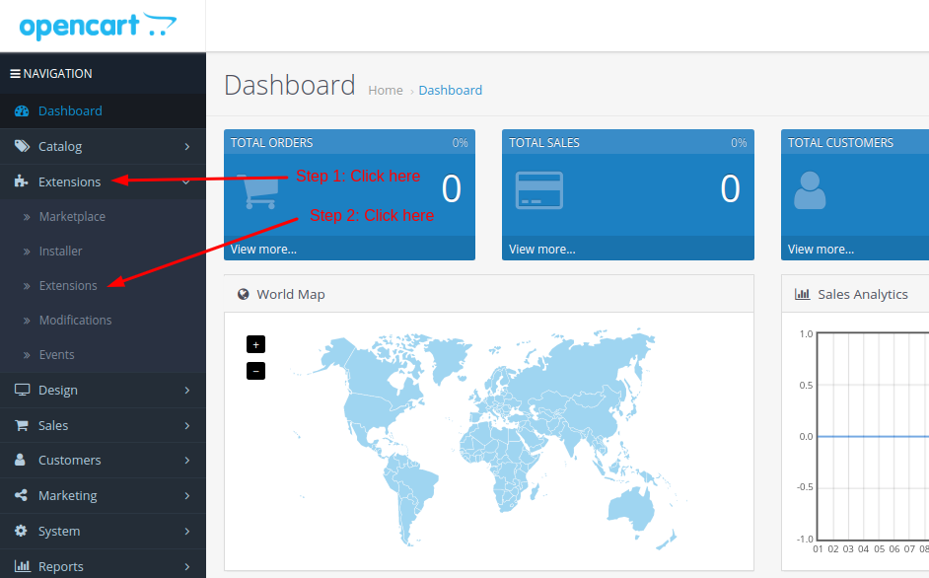Open the Customers menu item

(x=104, y=460)
